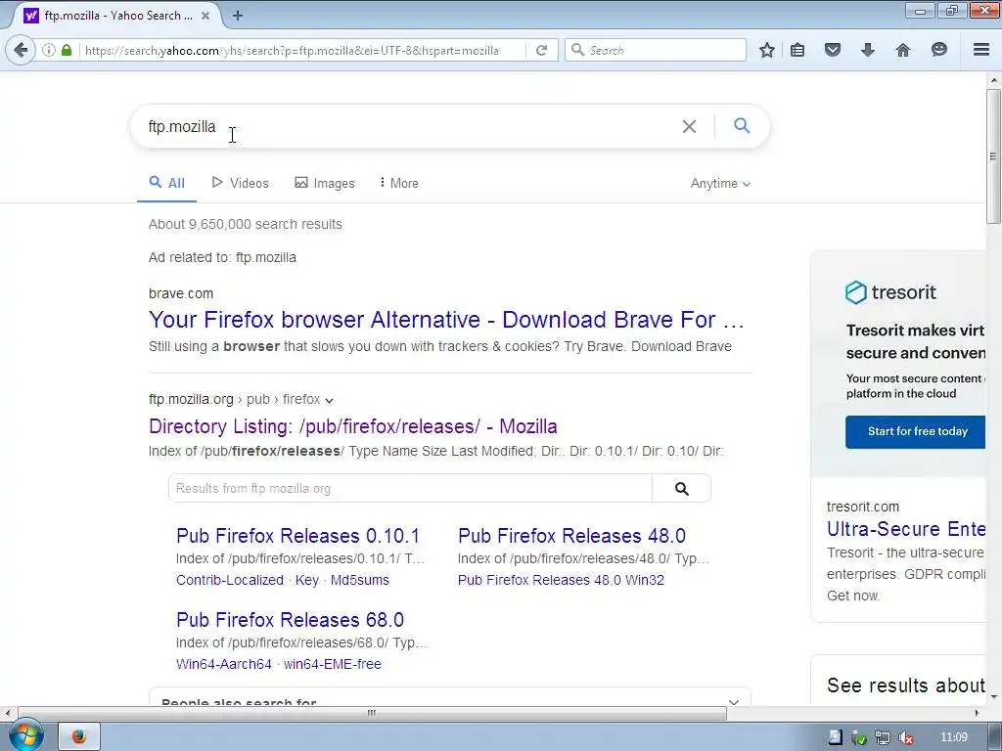Go to the home page icon
Viewport: 1002px width, 751px height.
point(903,50)
